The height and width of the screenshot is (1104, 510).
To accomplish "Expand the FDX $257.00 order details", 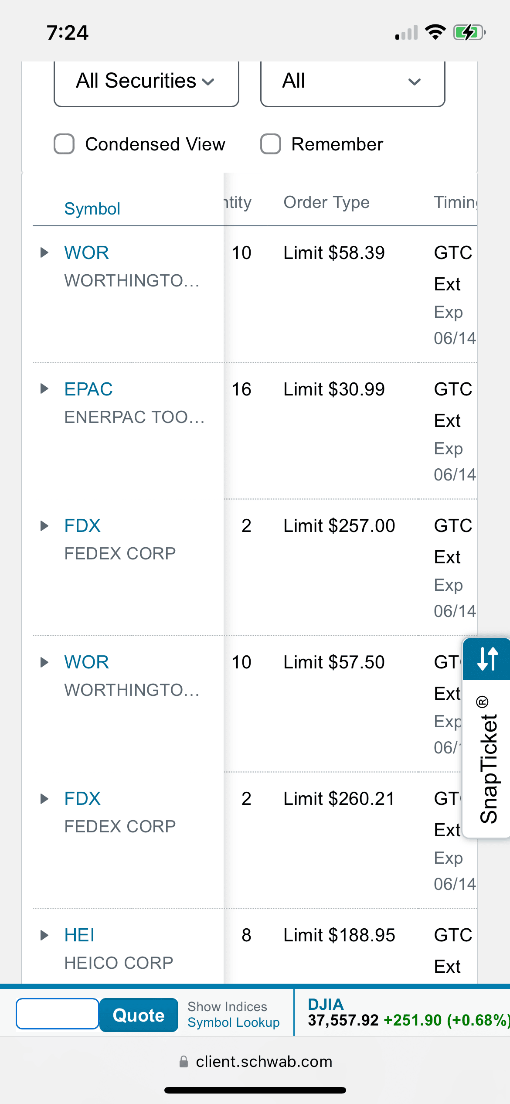I will pyautogui.click(x=44, y=526).
